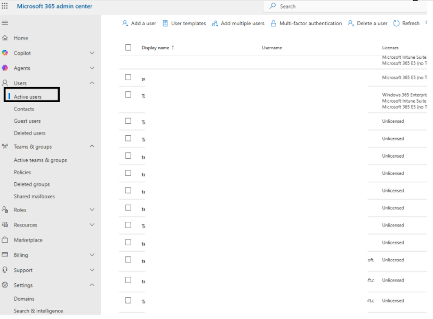Click the Display name column header

[x=155, y=48]
